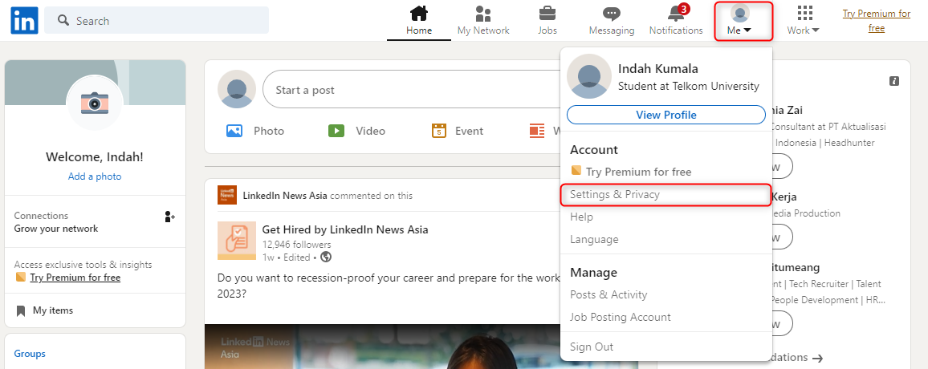Image resolution: width=928 pixels, height=369 pixels.
Task: Click Connections Grow your network
Action: coord(95,222)
